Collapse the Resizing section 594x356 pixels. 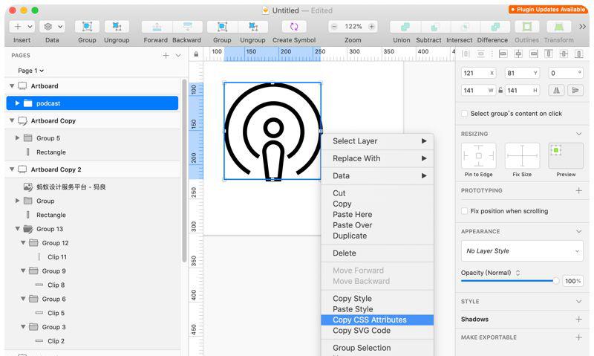579,134
